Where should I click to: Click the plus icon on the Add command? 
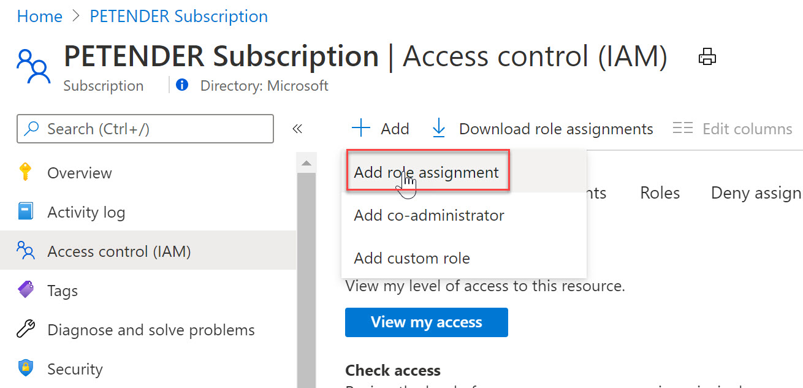pos(360,128)
